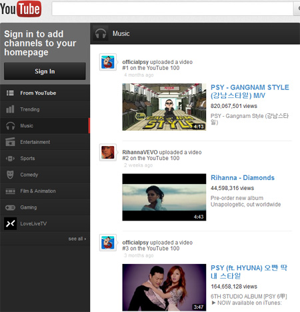Click the search input field

[x=173, y=9]
